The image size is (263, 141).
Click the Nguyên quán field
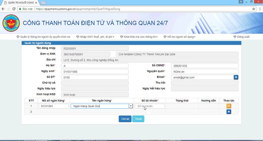(205, 72)
